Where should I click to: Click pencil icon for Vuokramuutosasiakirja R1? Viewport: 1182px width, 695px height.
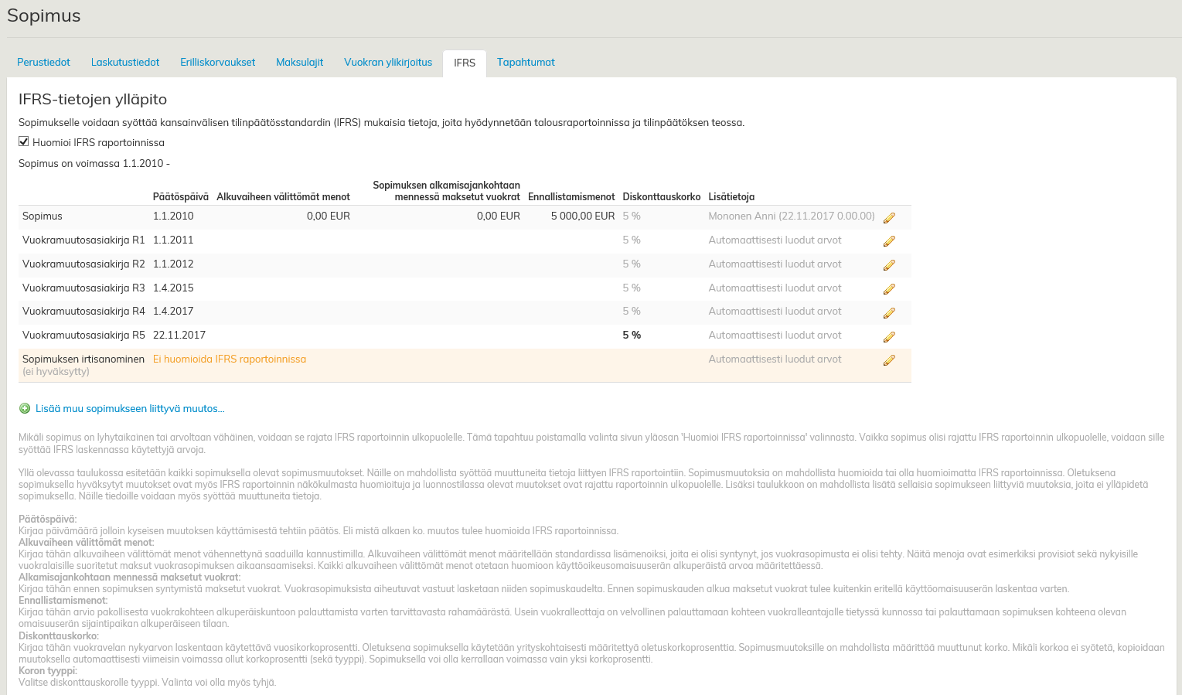coord(889,241)
